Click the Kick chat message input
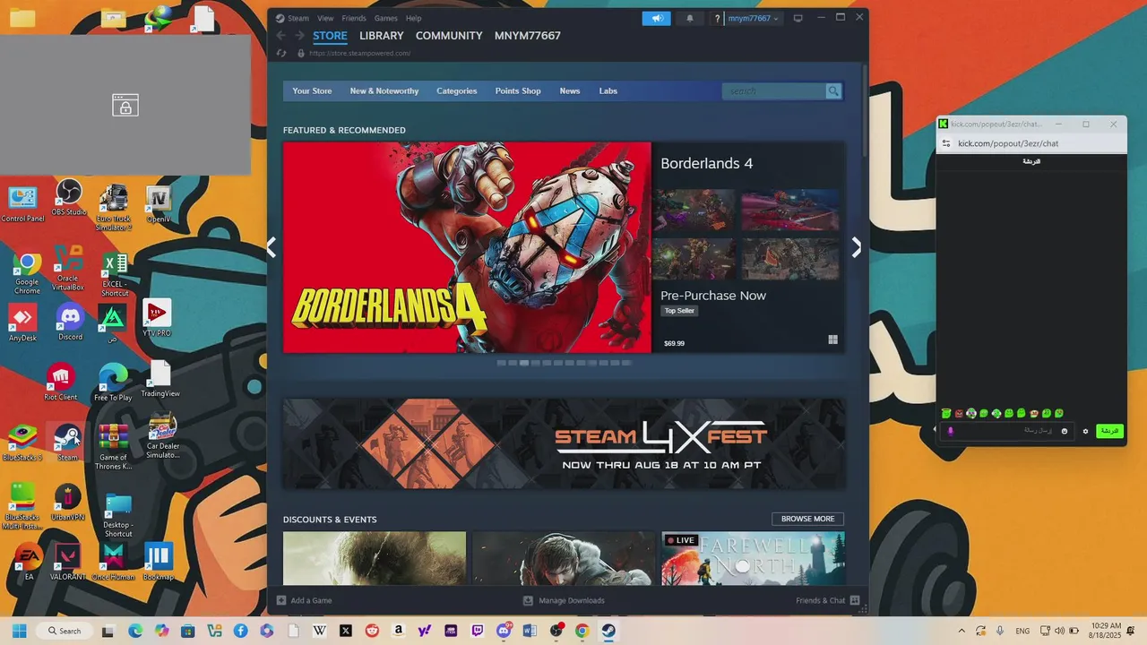 [1007, 431]
